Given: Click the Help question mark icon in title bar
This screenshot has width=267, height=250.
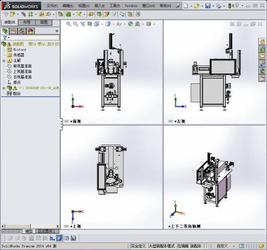Looking at the screenshot, I should click(x=237, y=6).
